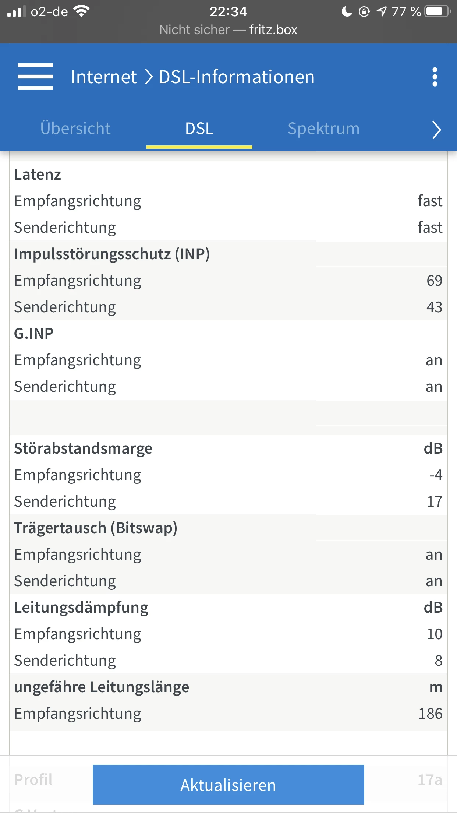This screenshot has height=813, width=457.
Task: Tap the fritz.box address bar
Action: coord(228,30)
